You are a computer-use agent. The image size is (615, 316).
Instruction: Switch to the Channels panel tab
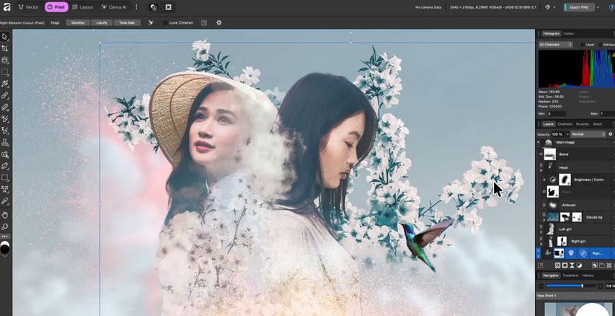(x=565, y=124)
